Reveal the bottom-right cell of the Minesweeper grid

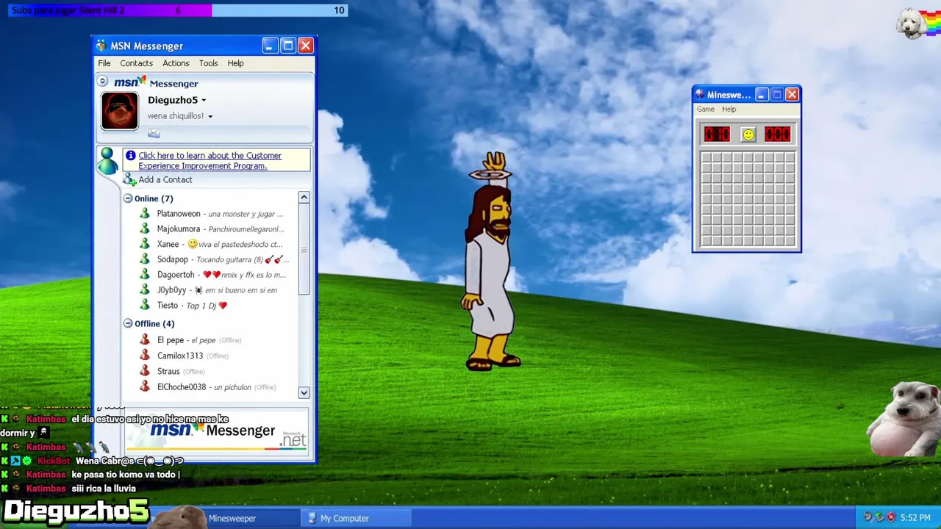(x=790, y=241)
